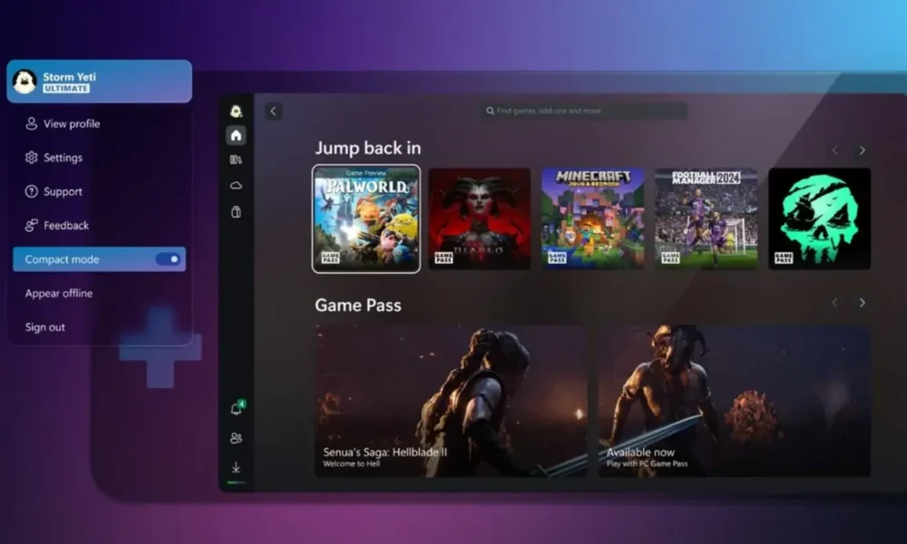
Task: Open the Senua's Saga: Hellblade II banner
Action: (451, 401)
